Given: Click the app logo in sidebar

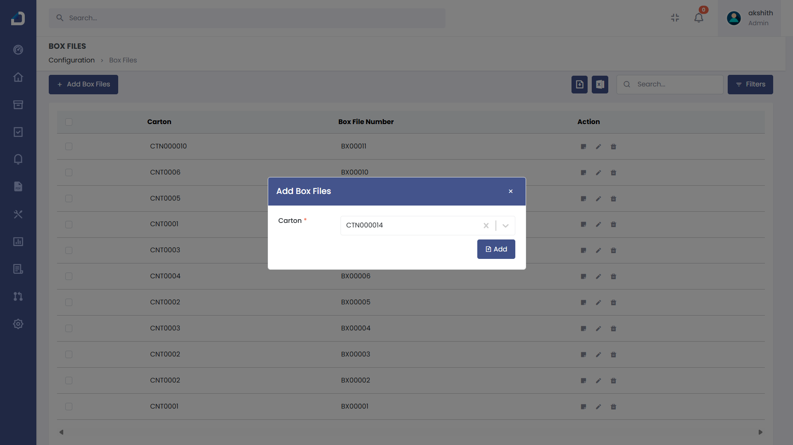Looking at the screenshot, I should 18,18.
